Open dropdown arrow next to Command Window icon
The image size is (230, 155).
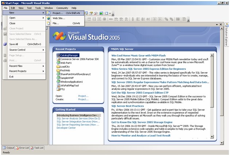coord(110,13)
